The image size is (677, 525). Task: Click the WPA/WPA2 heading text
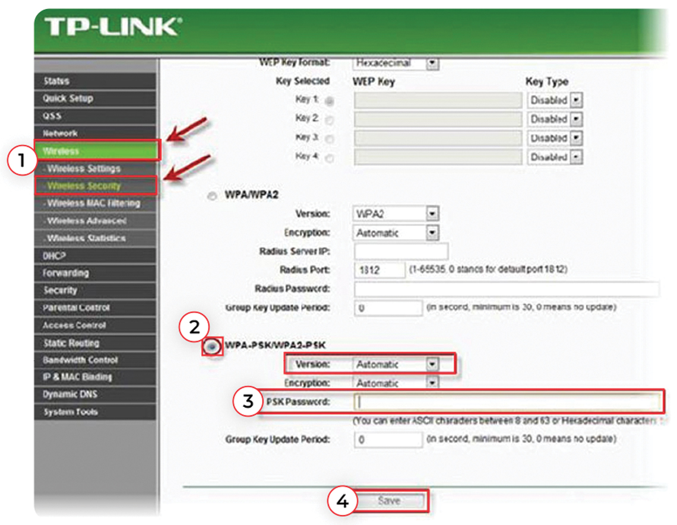point(252,195)
